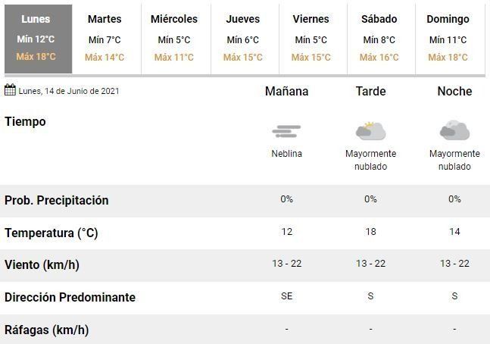Click the Viento (km/h) row label
The image size is (490, 344).
pyautogui.click(x=42, y=265)
